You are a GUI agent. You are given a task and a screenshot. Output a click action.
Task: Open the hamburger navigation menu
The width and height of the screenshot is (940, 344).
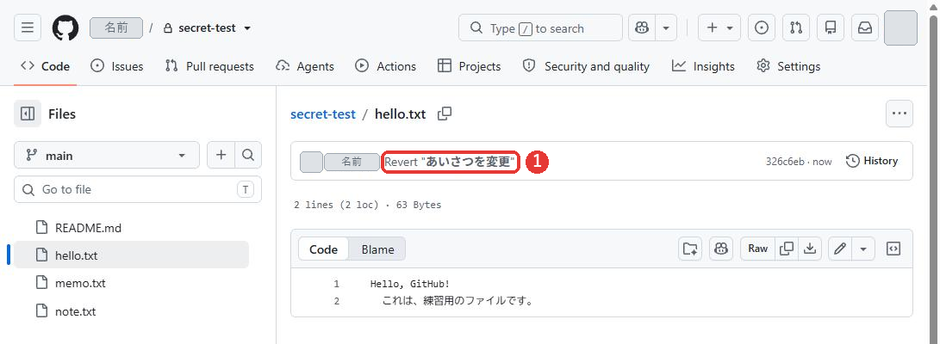28,28
